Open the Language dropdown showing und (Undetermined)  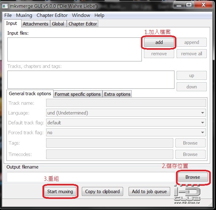126,113
